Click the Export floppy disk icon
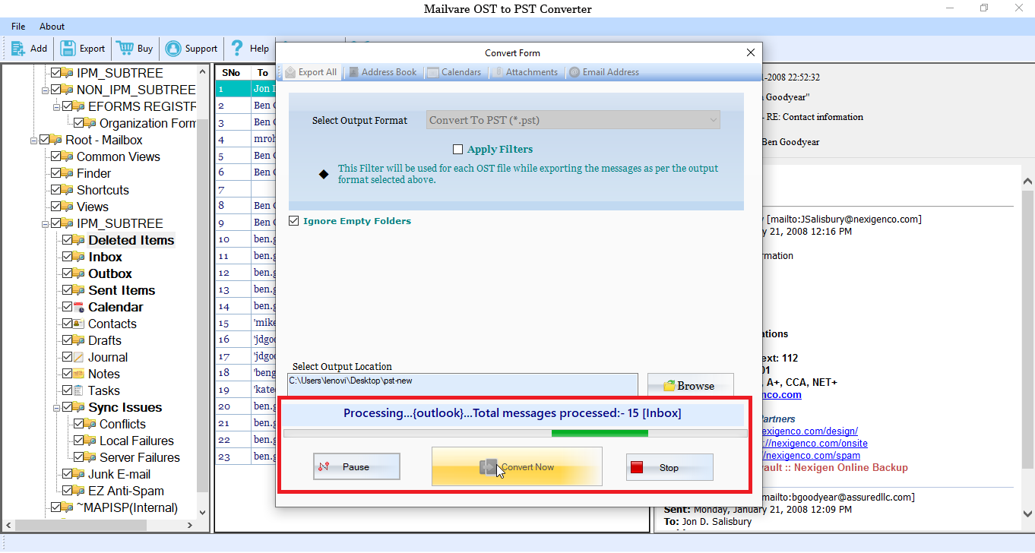This screenshot has width=1035, height=553. pos(68,49)
